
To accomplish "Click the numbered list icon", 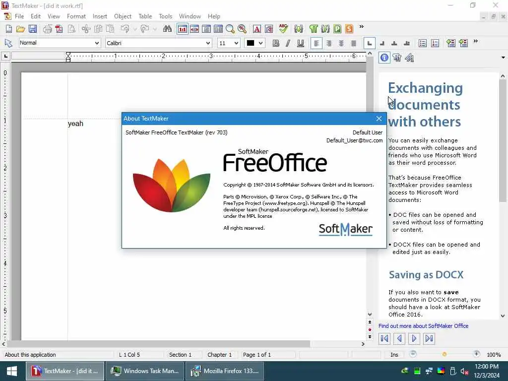I will [435, 43].
